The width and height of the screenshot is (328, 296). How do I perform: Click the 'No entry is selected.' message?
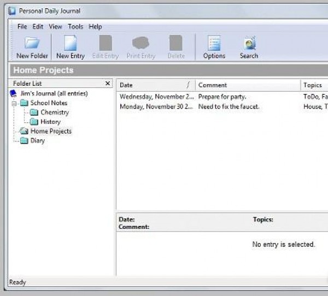[284, 244]
